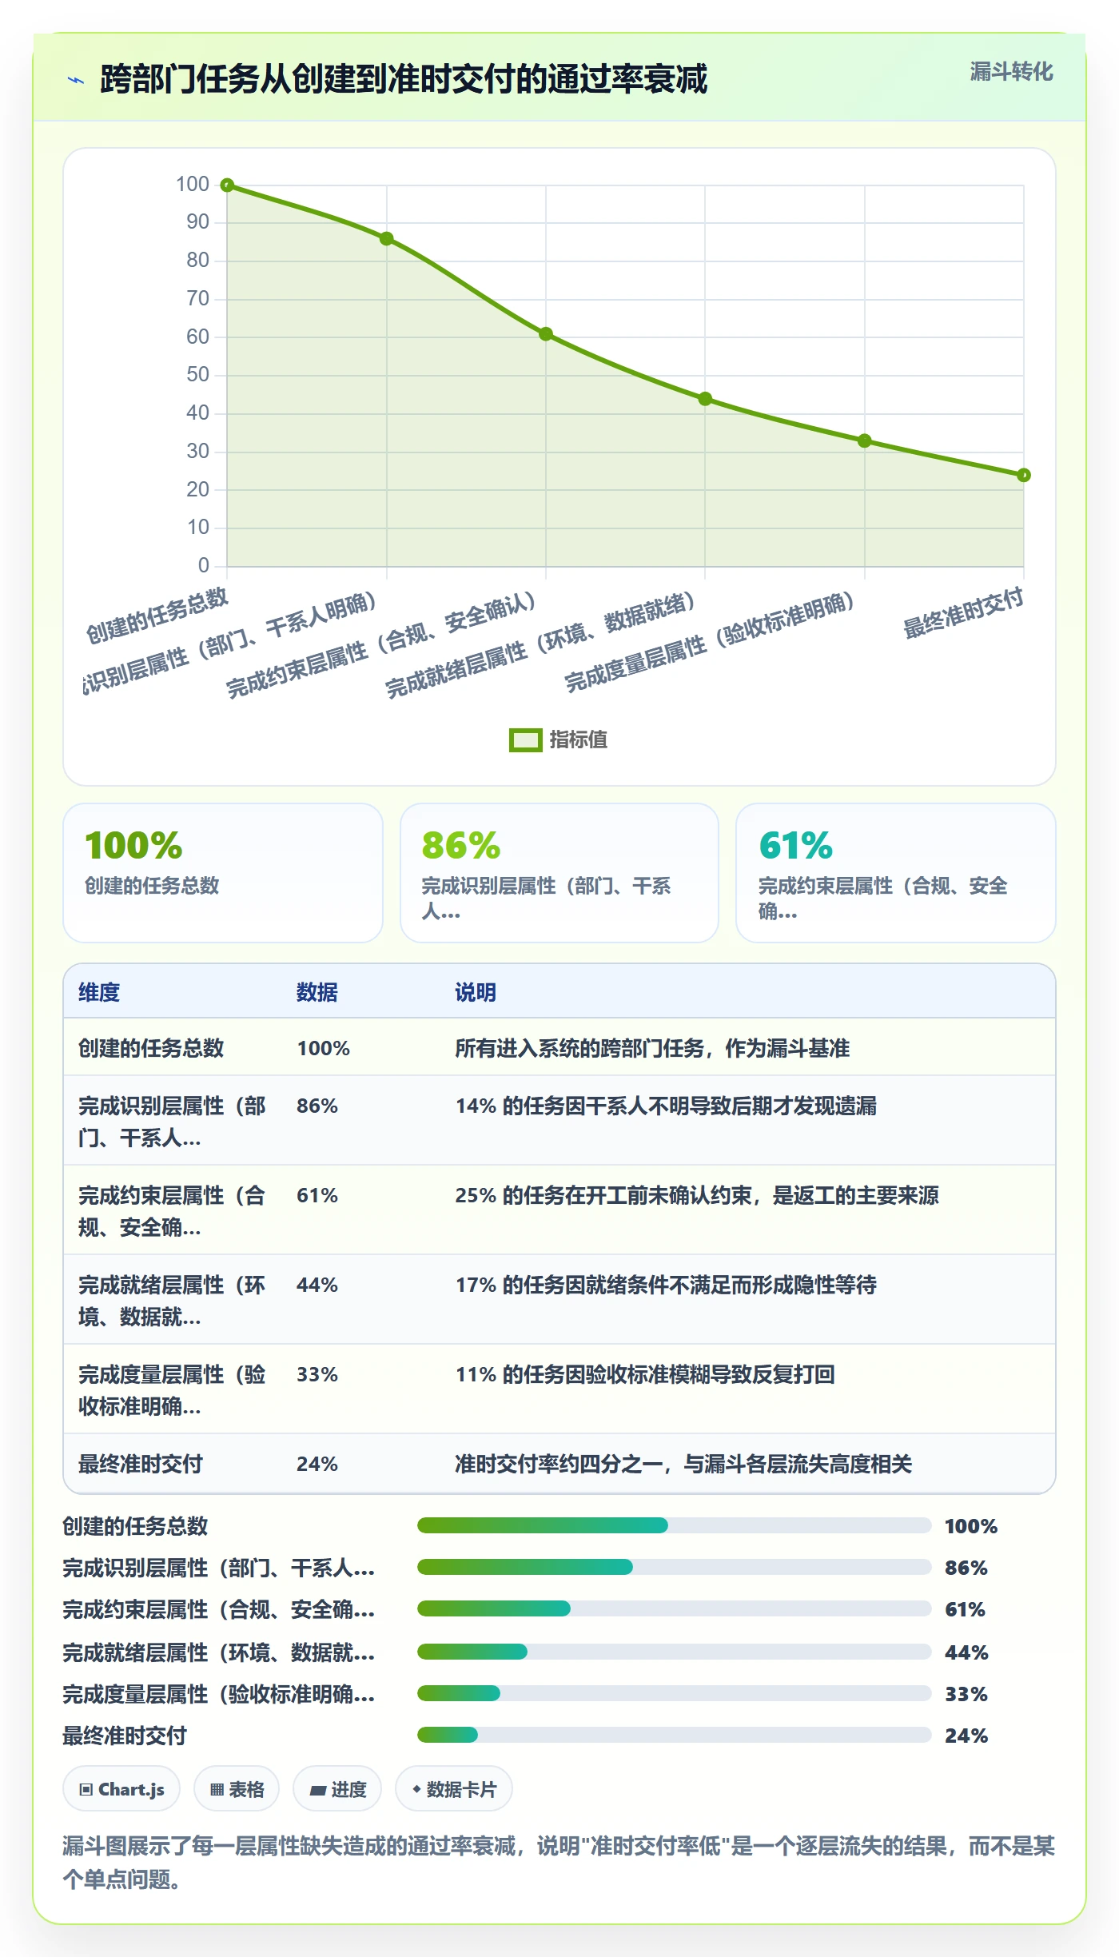The width and height of the screenshot is (1119, 1957).
Task: Click the chart data point at 100
Action: tap(227, 185)
